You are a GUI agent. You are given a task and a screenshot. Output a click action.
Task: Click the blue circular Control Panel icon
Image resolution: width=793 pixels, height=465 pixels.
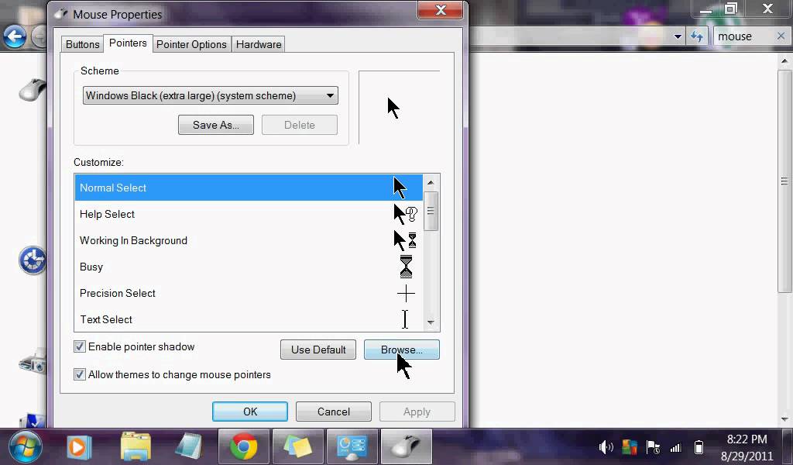(33, 260)
